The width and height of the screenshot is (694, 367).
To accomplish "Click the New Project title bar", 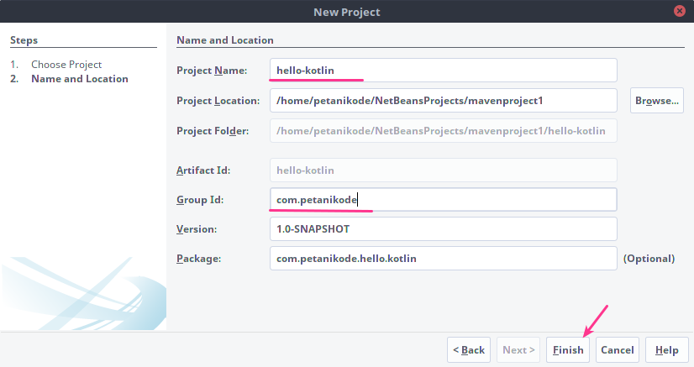I will pos(346,12).
